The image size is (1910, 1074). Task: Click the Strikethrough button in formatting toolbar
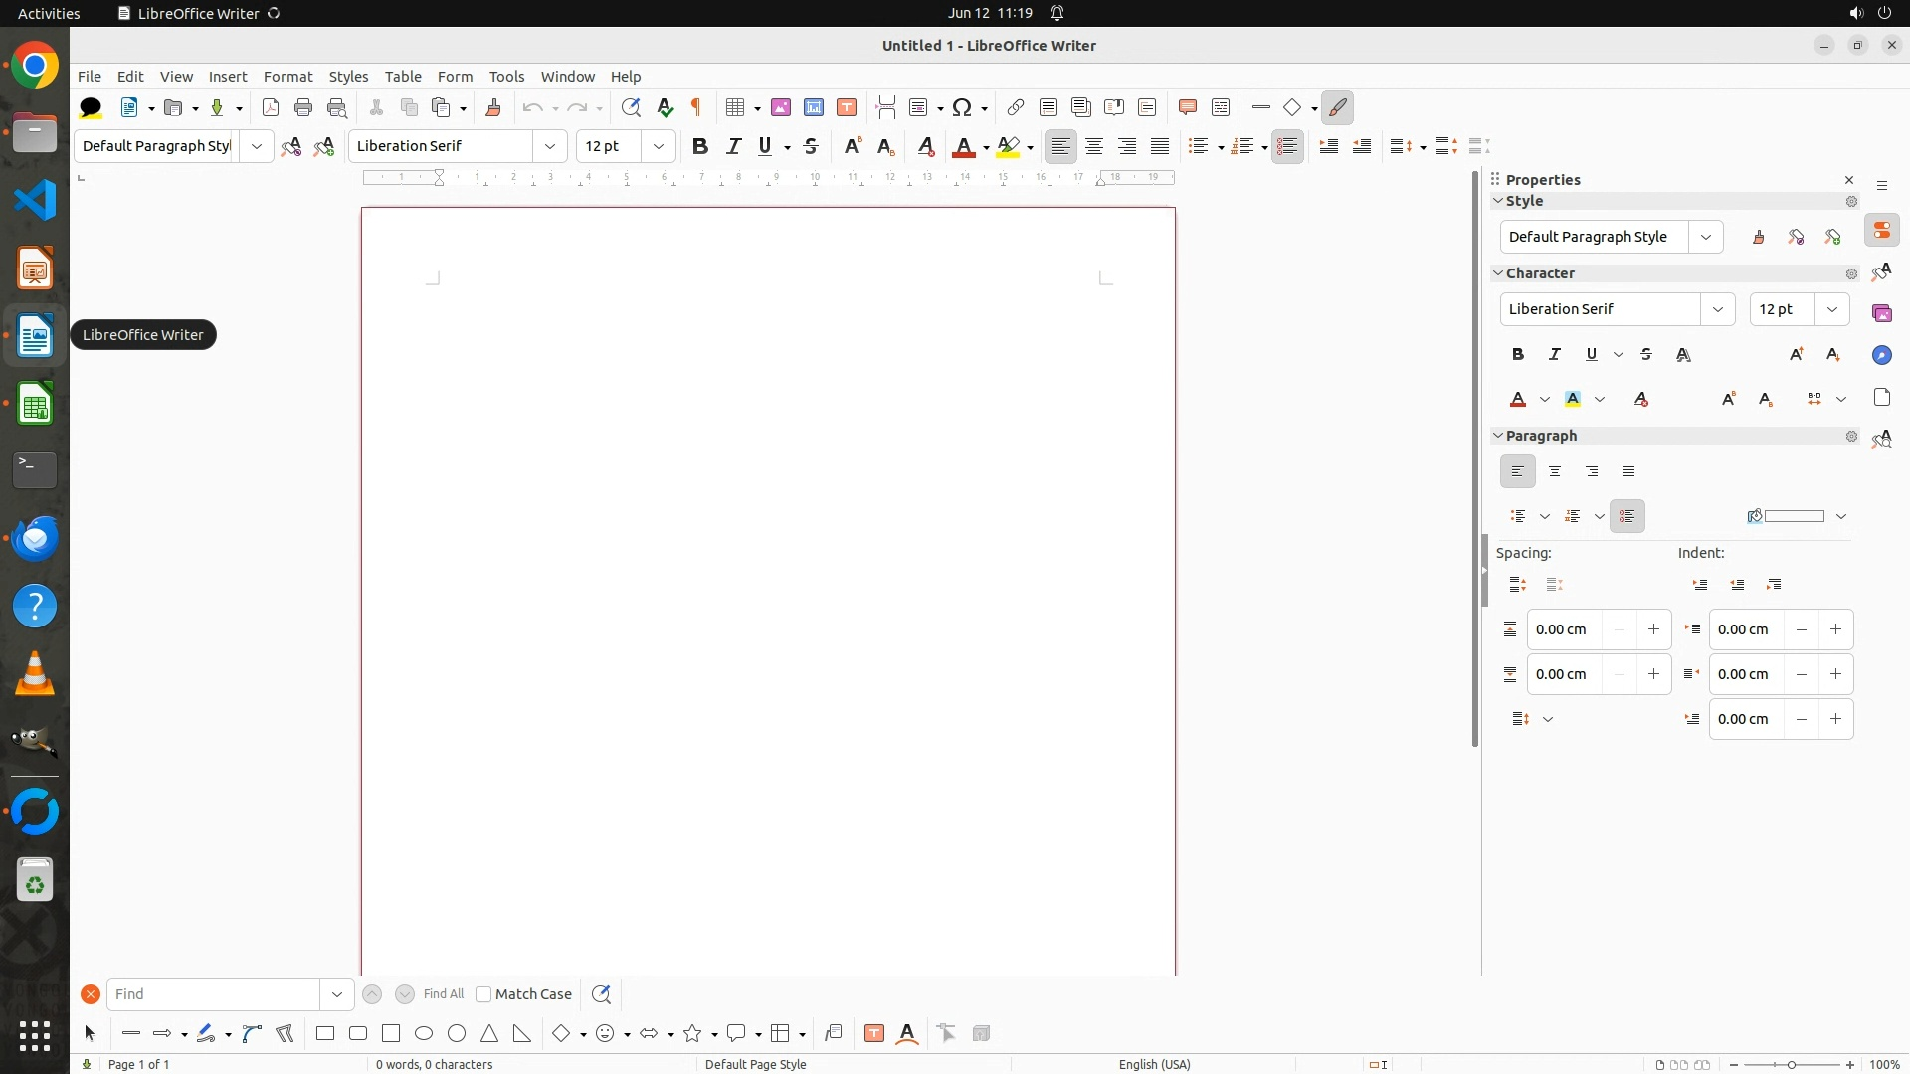[811, 146]
